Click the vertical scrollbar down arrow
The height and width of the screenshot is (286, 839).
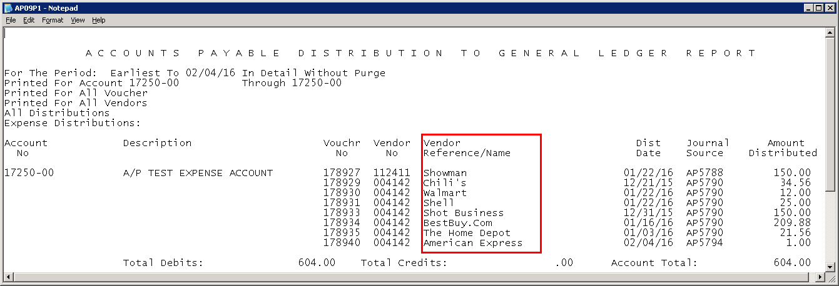tap(831, 267)
